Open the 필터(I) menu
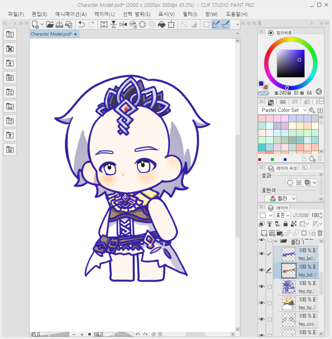Viewport: 332px width, 339px height. tap(190, 14)
